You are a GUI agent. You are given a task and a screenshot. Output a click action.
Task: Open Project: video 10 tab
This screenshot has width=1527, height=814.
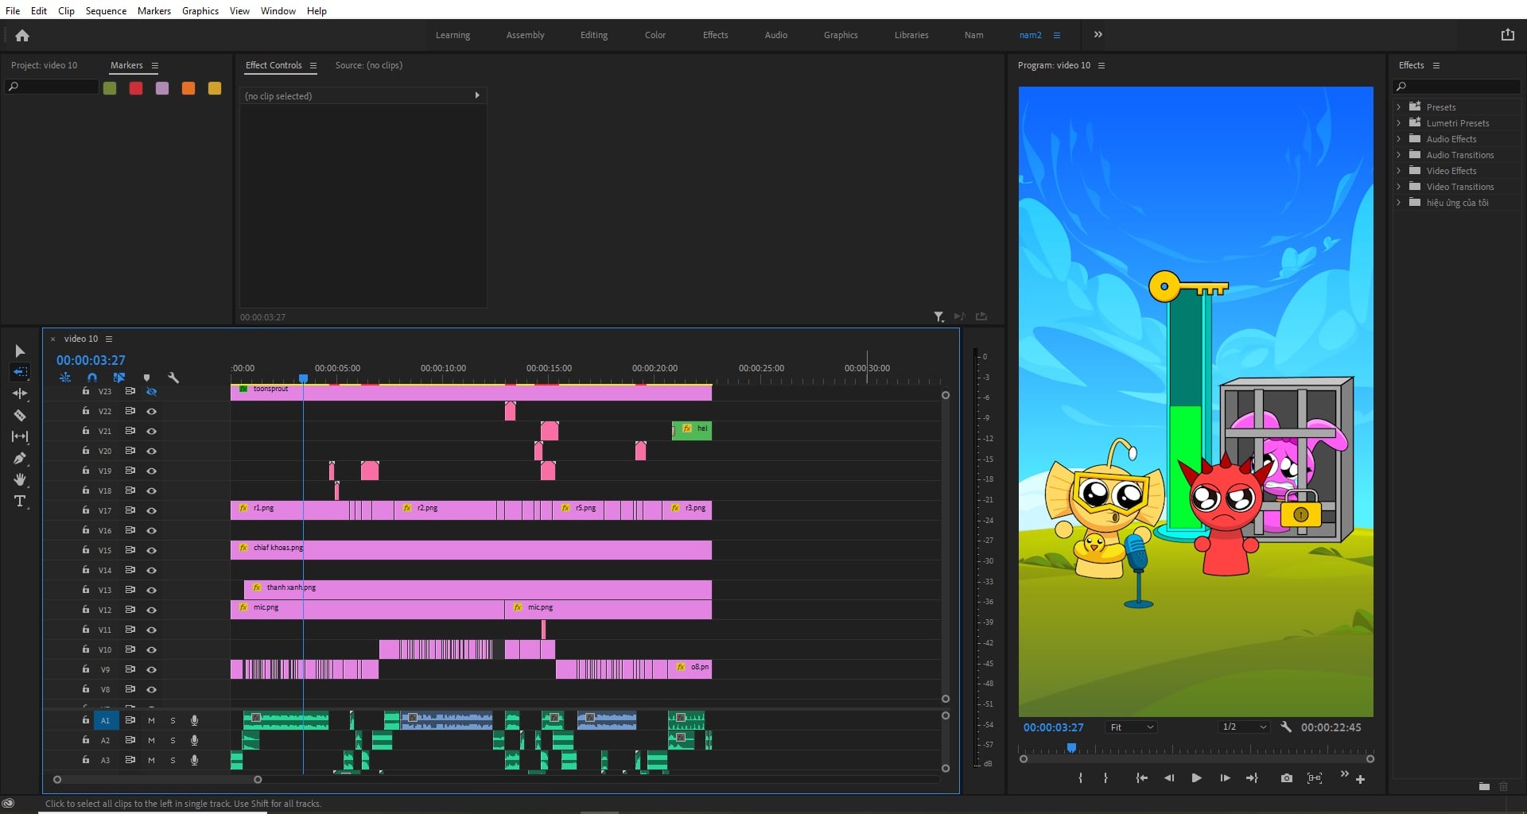[x=44, y=65]
